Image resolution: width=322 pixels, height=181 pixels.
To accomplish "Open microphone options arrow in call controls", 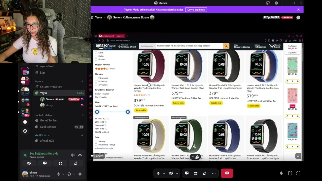I will coord(164,173).
